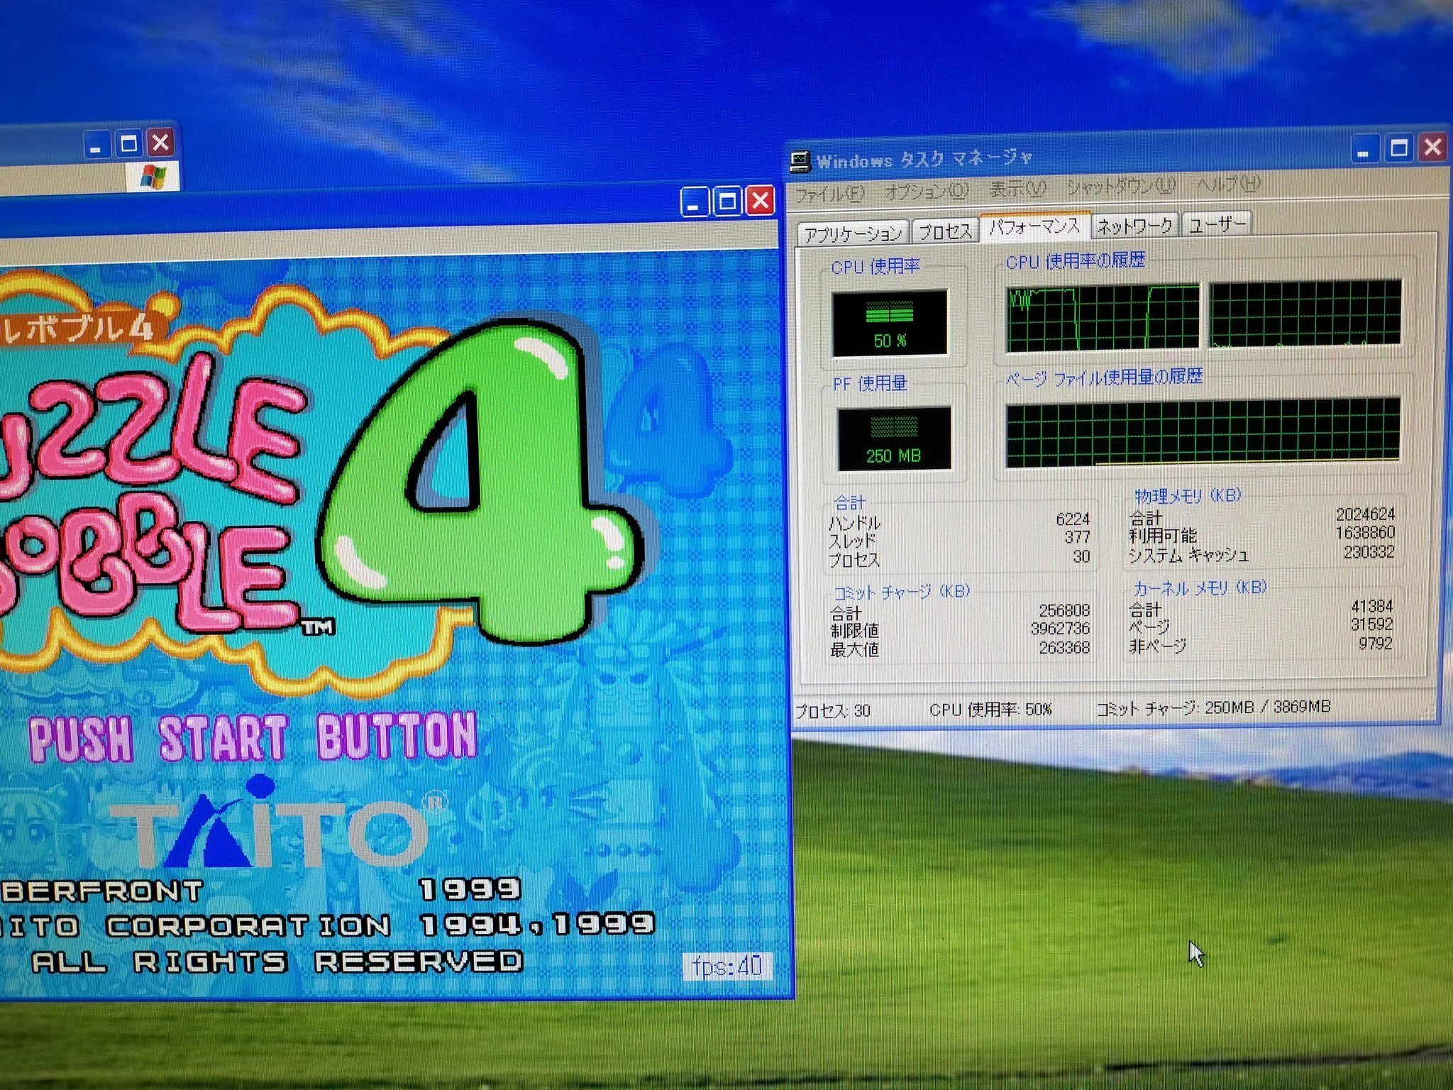1453x1090 pixels.
Task: Maximize the background window behind the game
Action: point(128,144)
